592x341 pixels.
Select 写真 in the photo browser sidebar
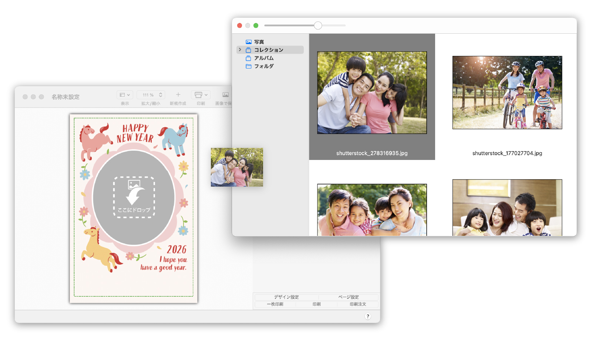(259, 42)
